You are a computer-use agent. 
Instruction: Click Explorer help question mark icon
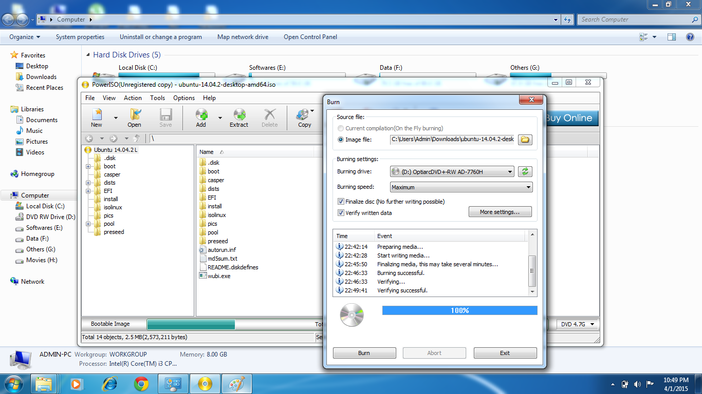tap(690, 37)
